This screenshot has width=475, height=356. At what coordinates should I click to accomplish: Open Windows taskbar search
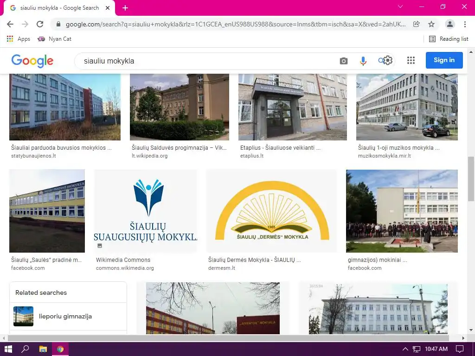26,349
